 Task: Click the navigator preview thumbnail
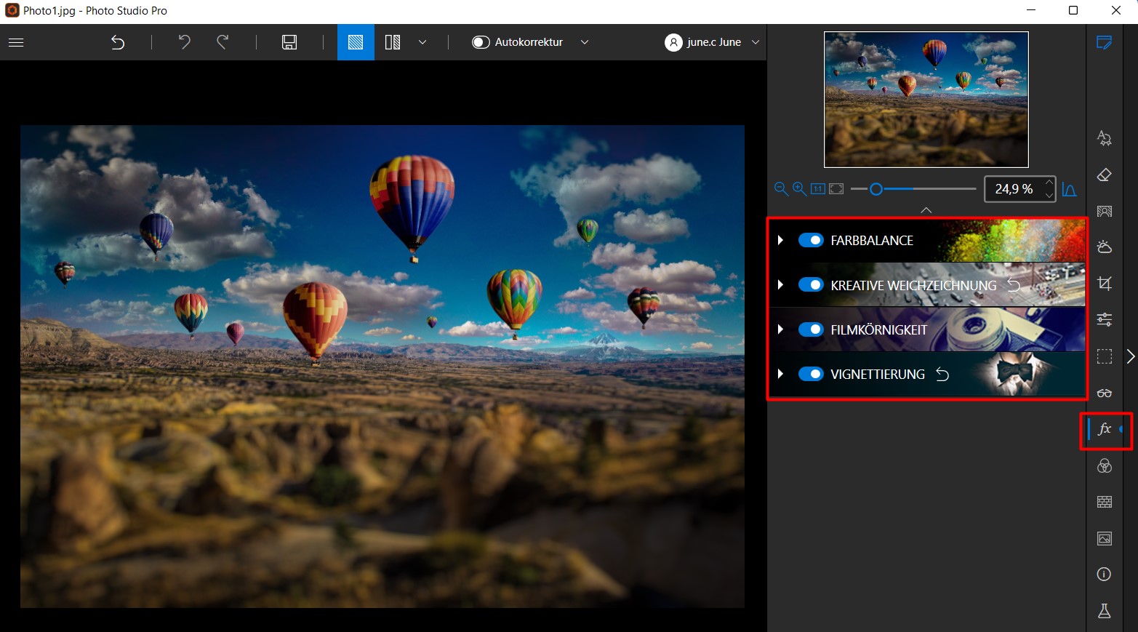(x=926, y=100)
